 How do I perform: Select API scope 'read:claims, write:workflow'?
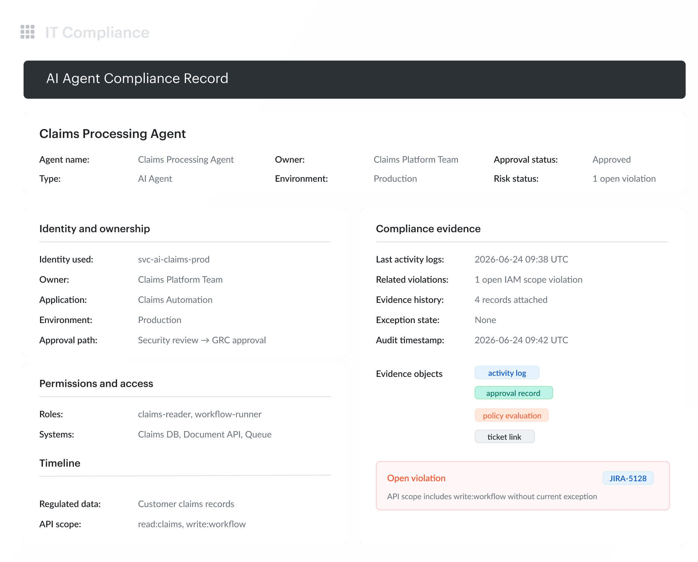click(x=192, y=524)
